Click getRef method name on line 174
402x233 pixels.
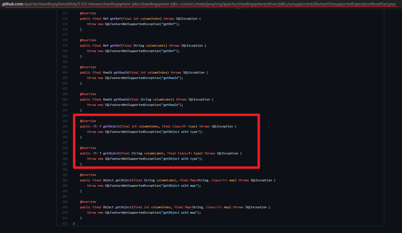[x=116, y=19]
